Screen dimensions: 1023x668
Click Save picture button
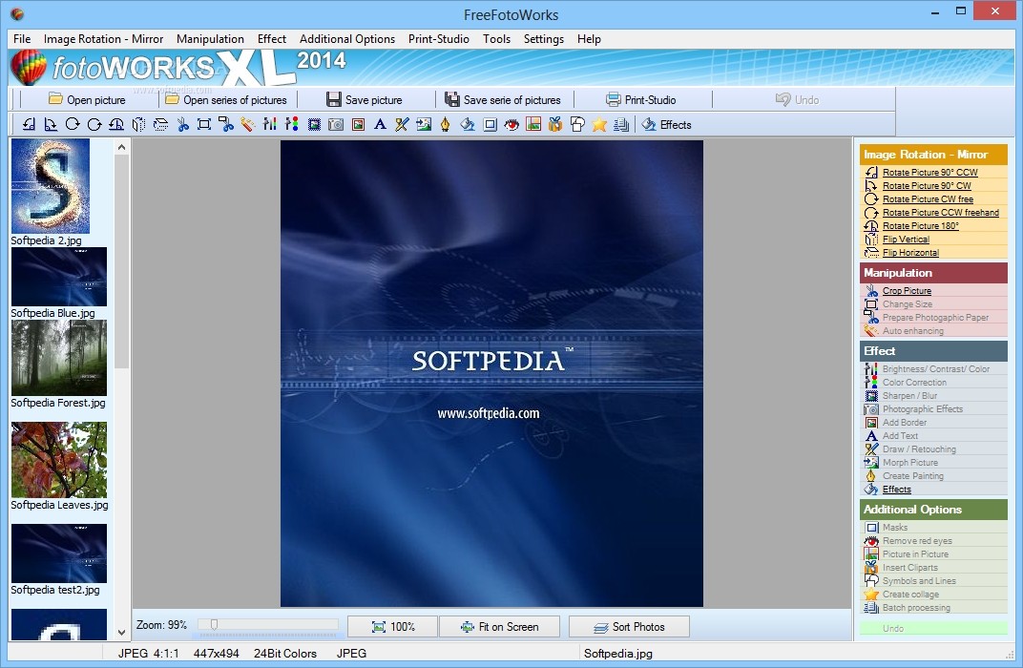pyautogui.click(x=364, y=100)
